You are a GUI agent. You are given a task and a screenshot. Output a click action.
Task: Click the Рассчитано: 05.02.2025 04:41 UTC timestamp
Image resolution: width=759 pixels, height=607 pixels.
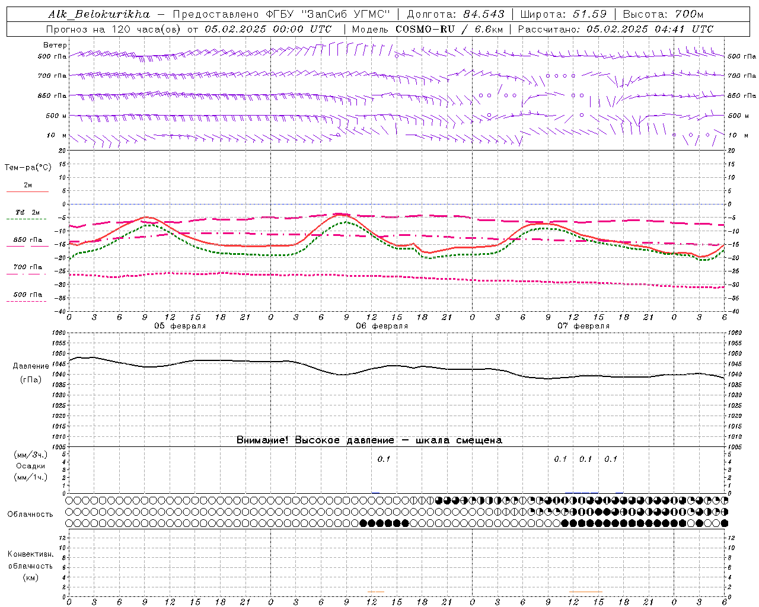click(x=616, y=29)
